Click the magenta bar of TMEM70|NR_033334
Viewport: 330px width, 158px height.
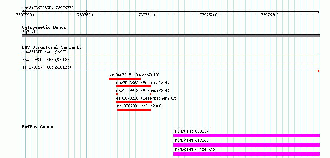click(246, 135)
